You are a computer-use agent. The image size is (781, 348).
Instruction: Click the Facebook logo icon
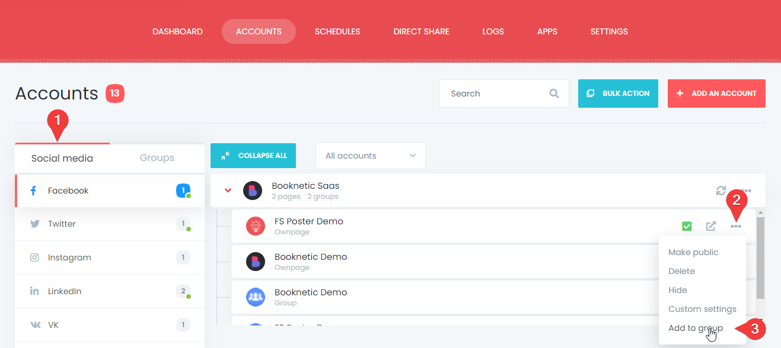coord(34,191)
